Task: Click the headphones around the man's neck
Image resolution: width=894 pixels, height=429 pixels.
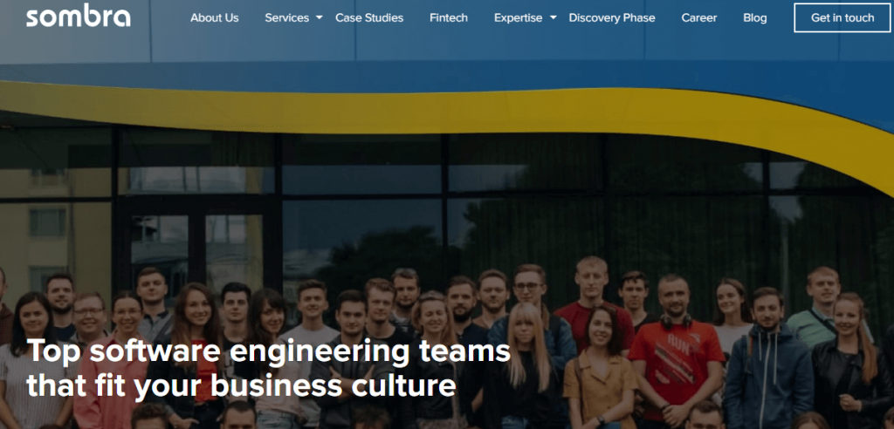Action: coord(676,321)
